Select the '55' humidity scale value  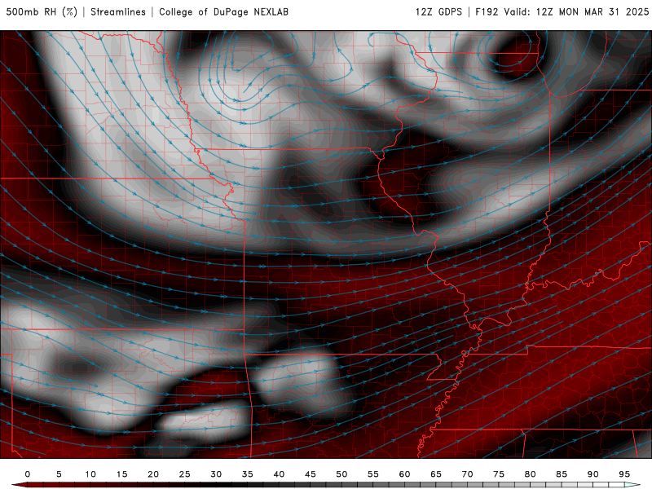tap(373, 474)
